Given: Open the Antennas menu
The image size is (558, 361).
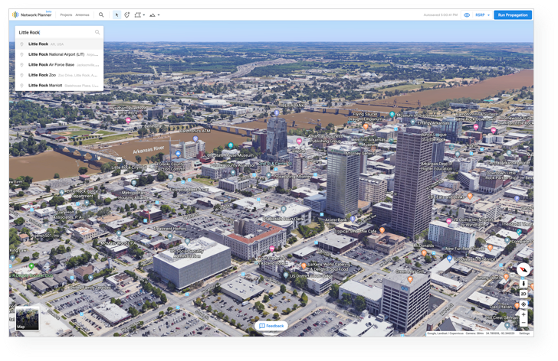Looking at the screenshot, I should 82,15.
